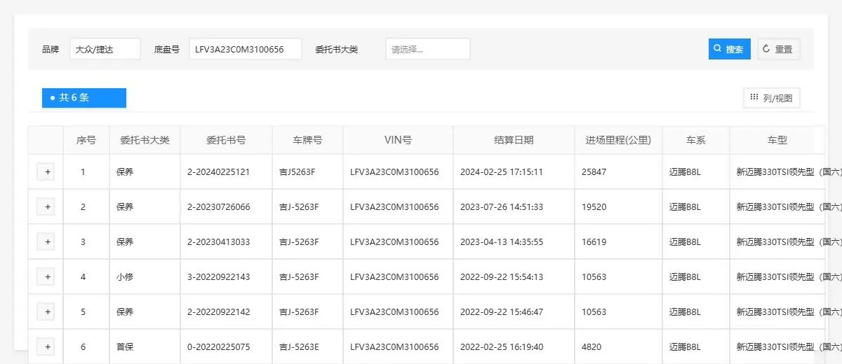The height and width of the screenshot is (364, 842).
Task: Select order number 2-20240225121
Action: (219, 172)
